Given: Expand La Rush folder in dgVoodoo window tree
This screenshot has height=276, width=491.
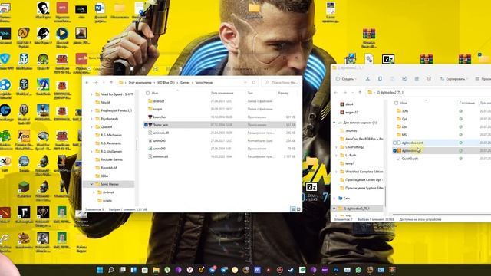Looking at the screenshot, I should (x=337, y=155).
